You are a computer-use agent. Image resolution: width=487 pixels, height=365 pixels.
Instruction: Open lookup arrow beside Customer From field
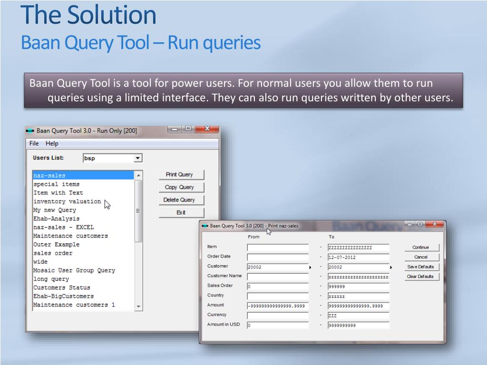pyautogui.click(x=311, y=268)
